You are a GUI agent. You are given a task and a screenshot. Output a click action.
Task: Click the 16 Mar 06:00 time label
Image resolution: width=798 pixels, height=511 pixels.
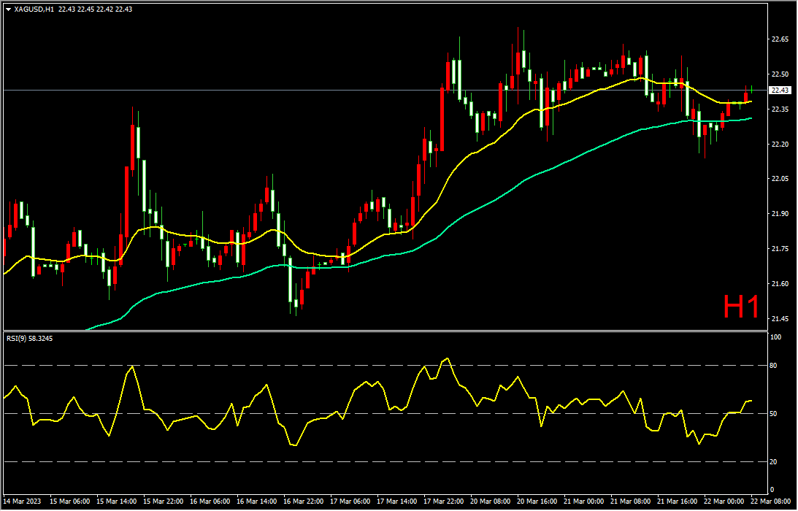pos(210,502)
